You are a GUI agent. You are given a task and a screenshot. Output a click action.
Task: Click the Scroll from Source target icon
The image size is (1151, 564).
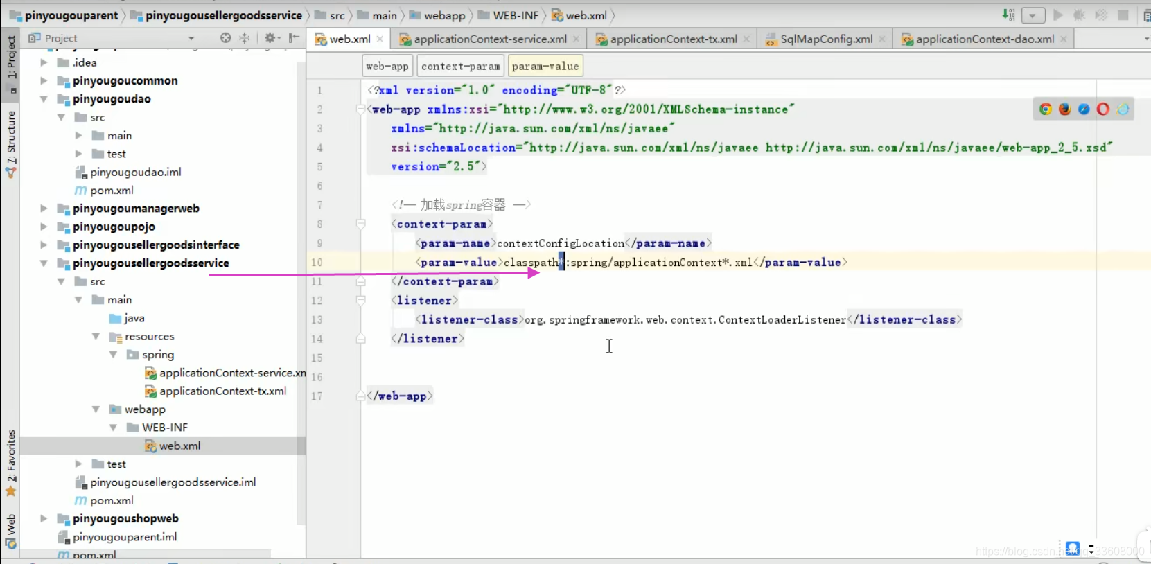(225, 38)
